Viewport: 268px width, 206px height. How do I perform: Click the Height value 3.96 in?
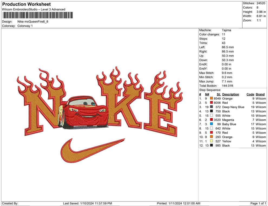point(261,12)
